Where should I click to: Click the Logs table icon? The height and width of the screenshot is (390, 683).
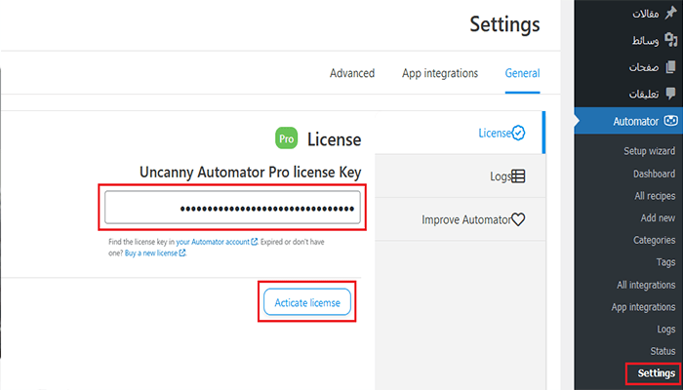[x=518, y=176]
